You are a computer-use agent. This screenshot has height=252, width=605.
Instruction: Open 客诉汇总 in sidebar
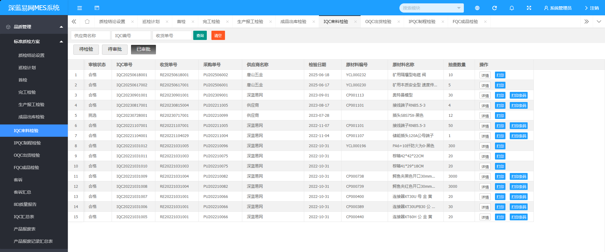pyautogui.click(x=34, y=192)
